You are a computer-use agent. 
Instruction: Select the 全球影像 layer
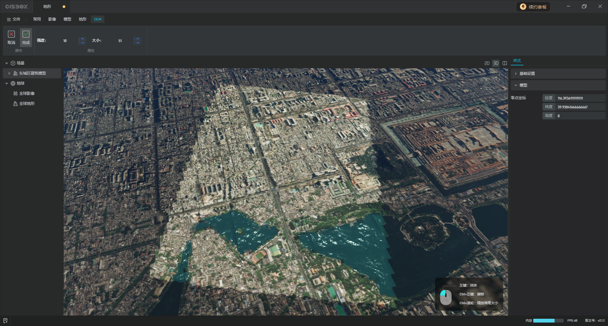(x=27, y=94)
